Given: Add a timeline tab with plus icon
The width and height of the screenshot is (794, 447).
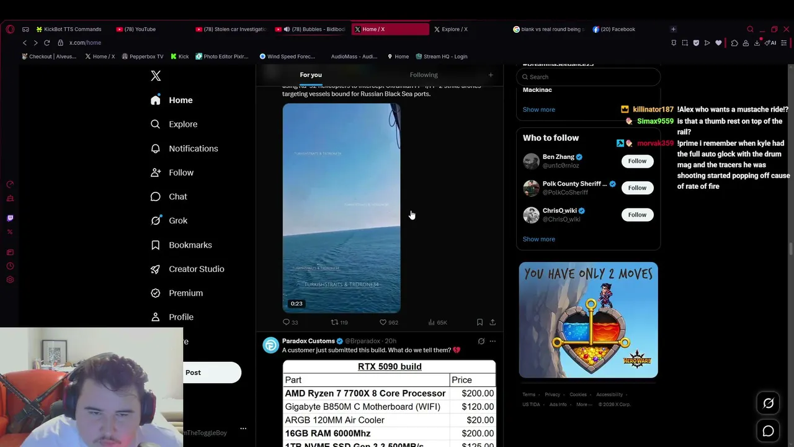Looking at the screenshot, I should 491,75.
